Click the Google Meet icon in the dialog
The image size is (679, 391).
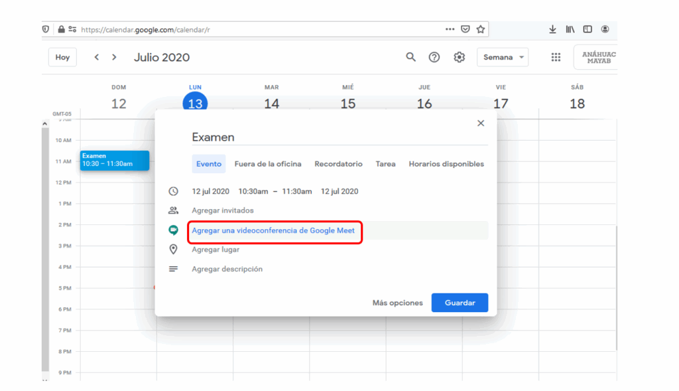(x=174, y=230)
